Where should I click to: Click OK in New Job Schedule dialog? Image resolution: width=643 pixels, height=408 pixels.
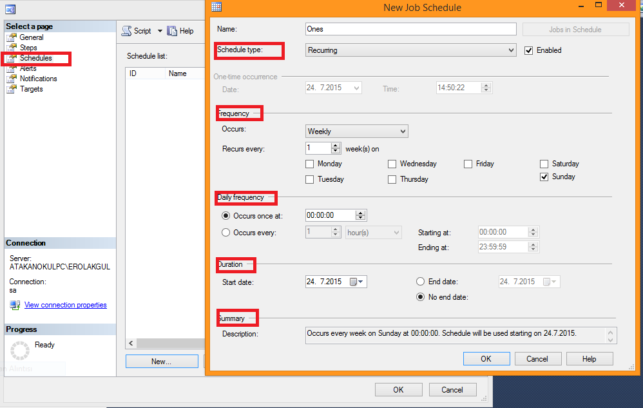coord(486,359)
